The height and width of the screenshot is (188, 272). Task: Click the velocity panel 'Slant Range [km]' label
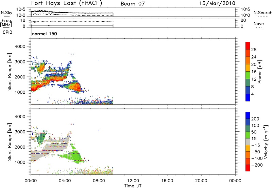(x=10, y=142)
